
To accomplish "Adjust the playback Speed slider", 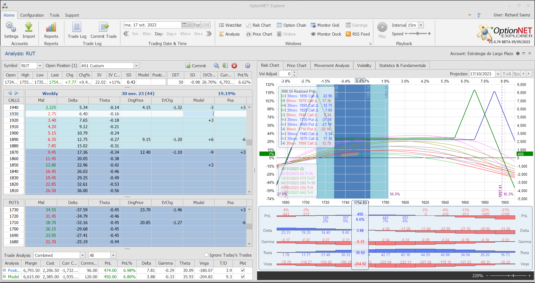I will (417, 34).
